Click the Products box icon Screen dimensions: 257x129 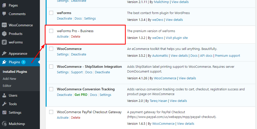[x=4, y=34]
